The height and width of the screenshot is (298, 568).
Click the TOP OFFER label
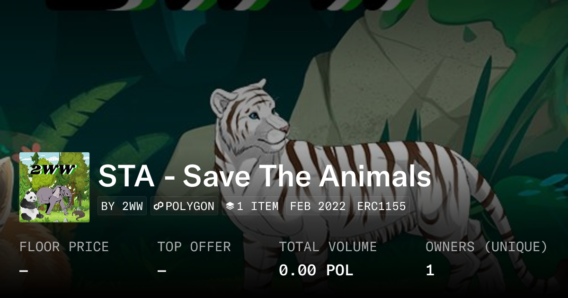(194, 246)
